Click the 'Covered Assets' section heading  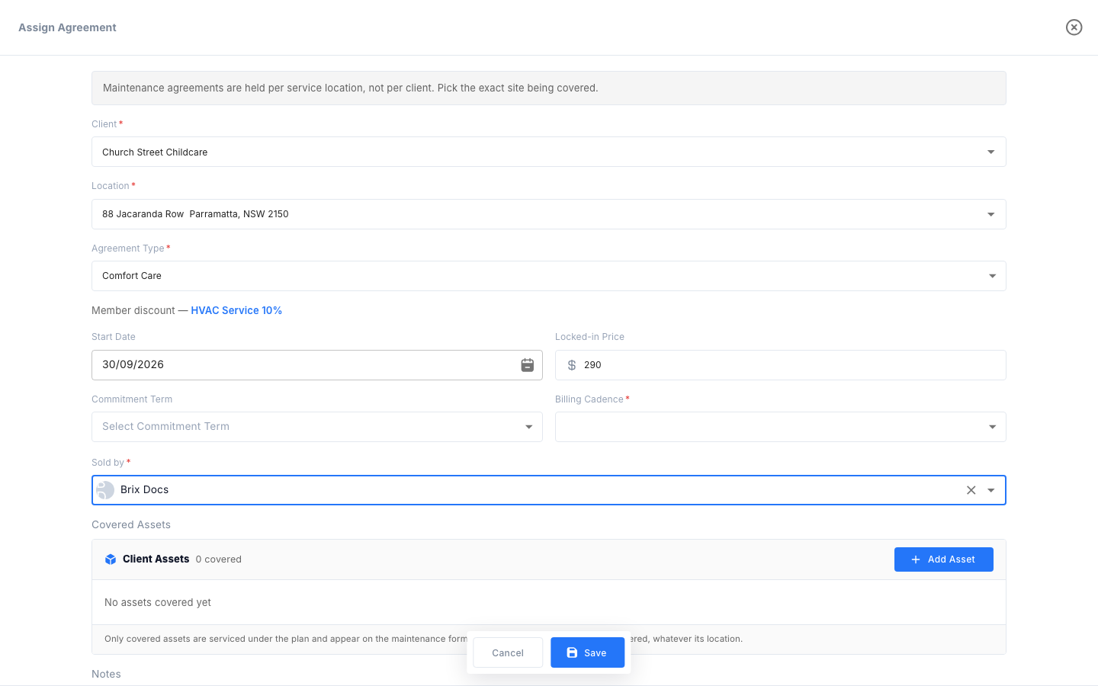131,524
